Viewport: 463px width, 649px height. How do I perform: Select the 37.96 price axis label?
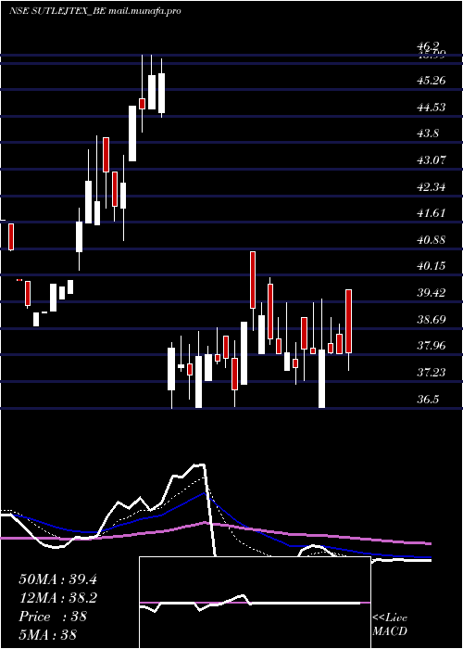click(432, 345)
